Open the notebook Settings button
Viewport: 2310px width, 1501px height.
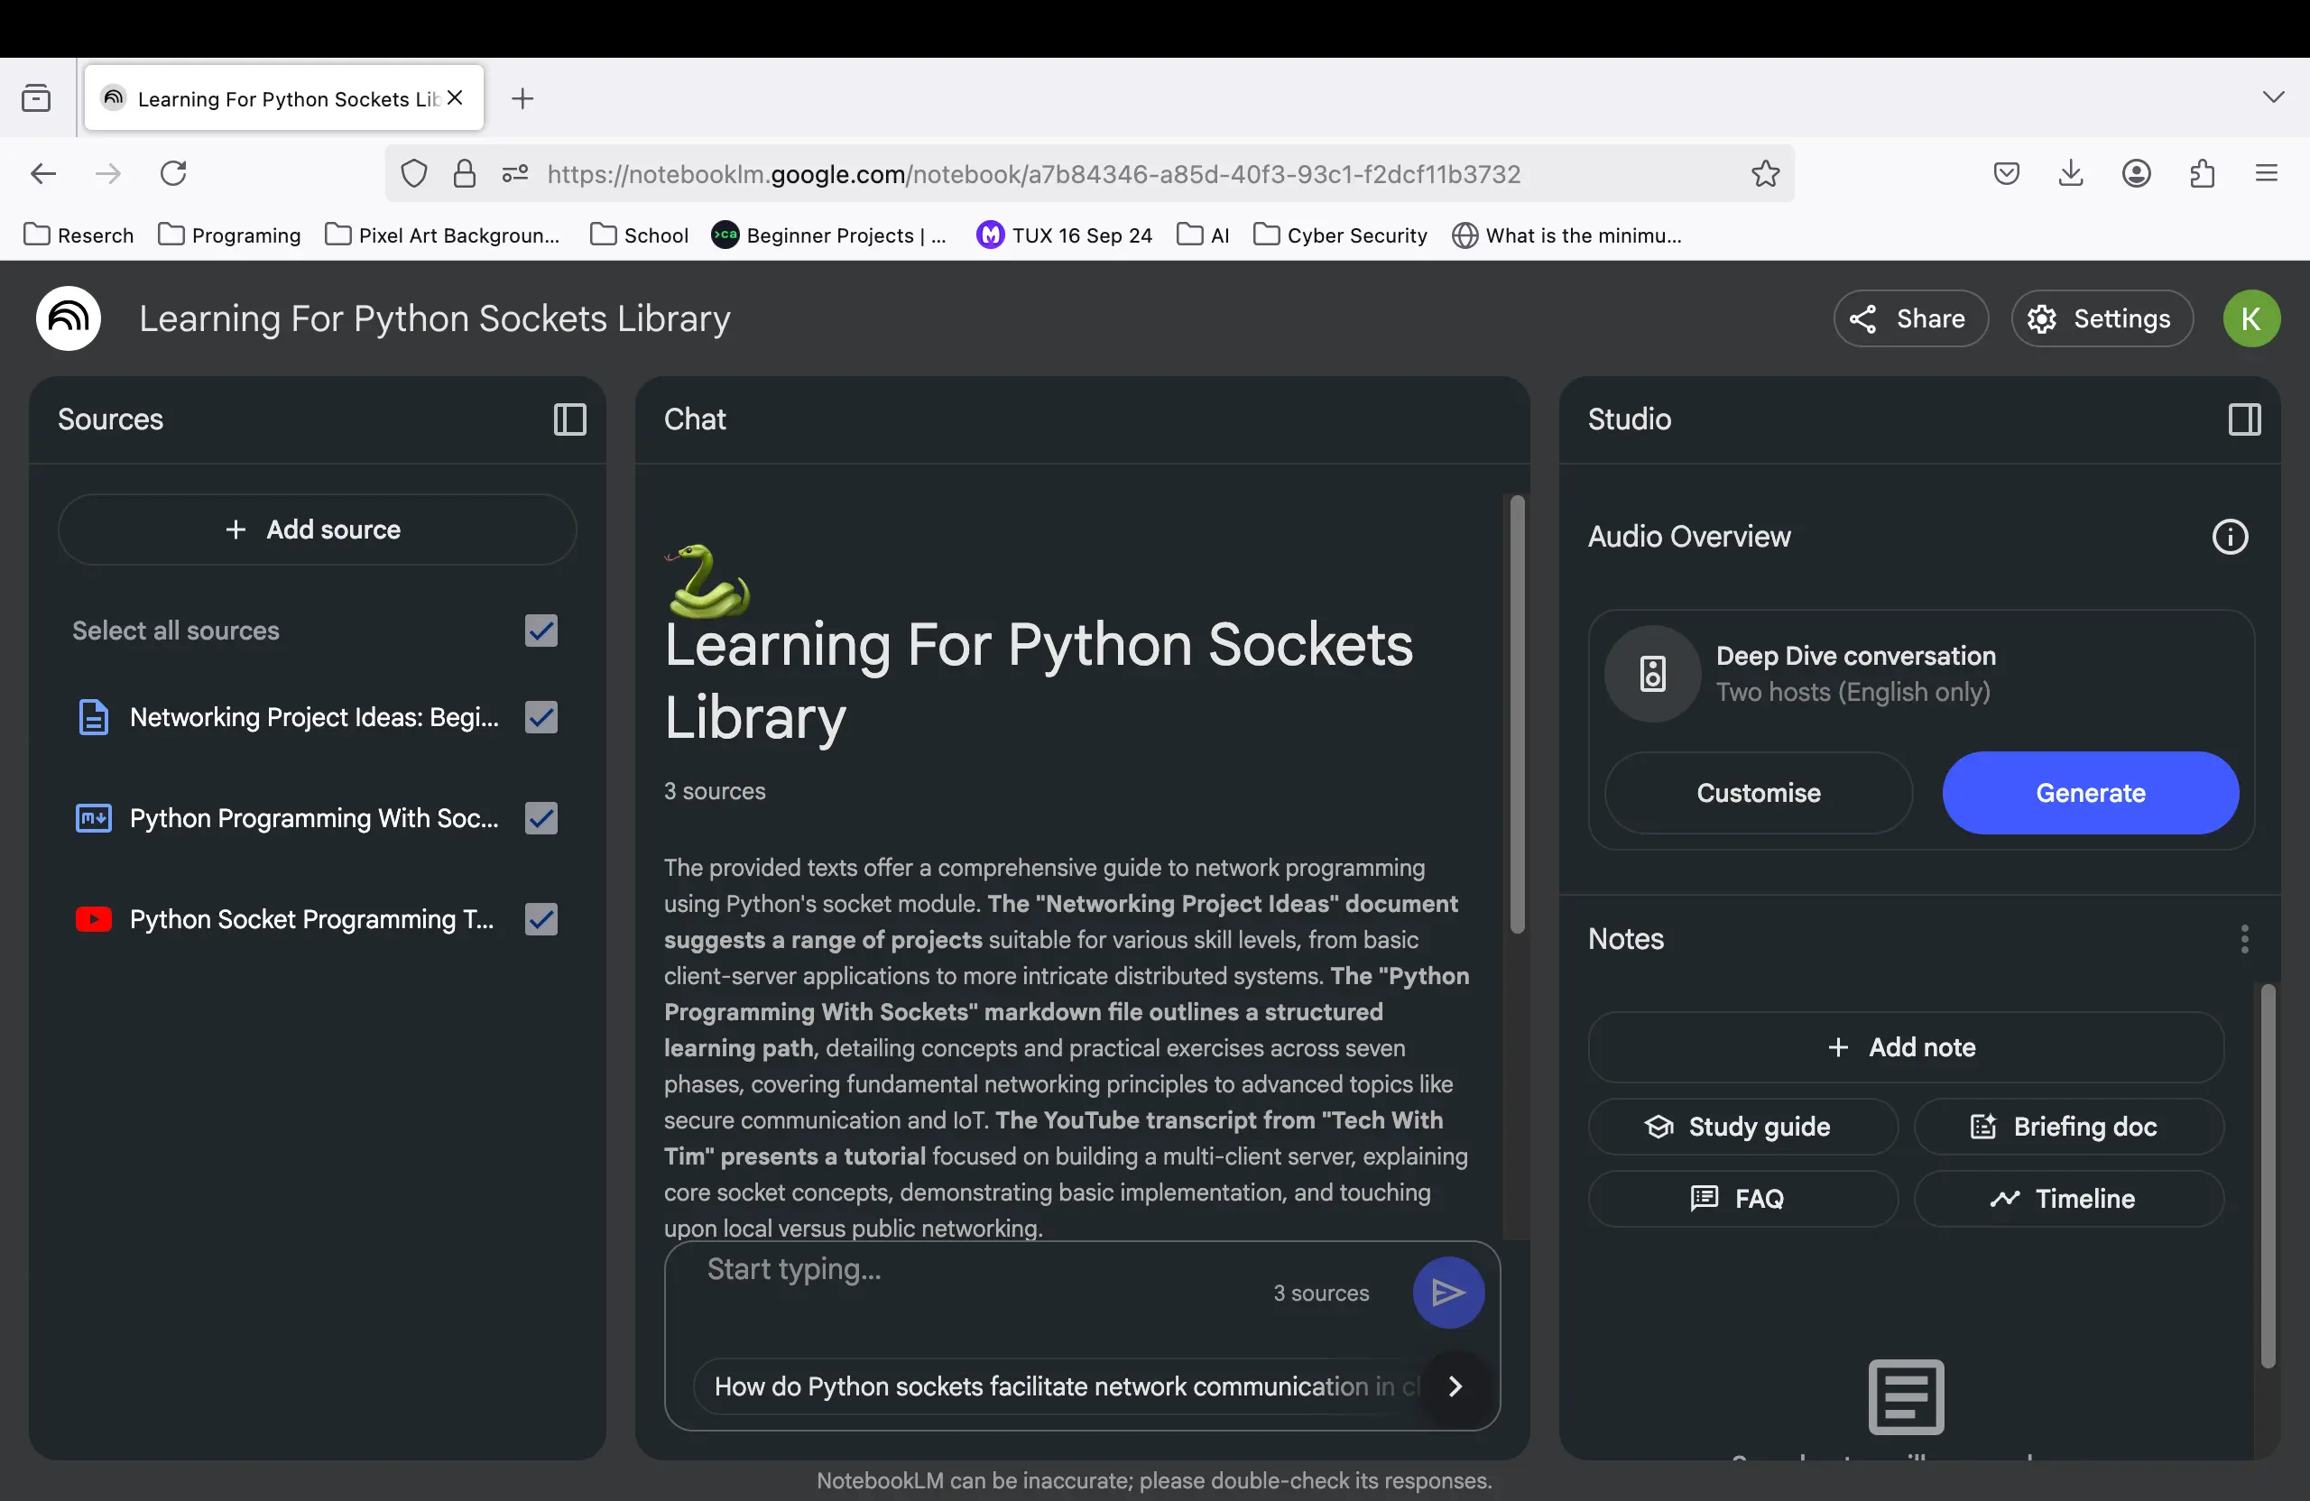point(2102,318)
